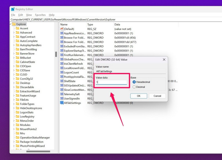Screen dimensions: 222x160
Task: Click the UserSignedIn DWORD icon
Action: click(62, 99)
